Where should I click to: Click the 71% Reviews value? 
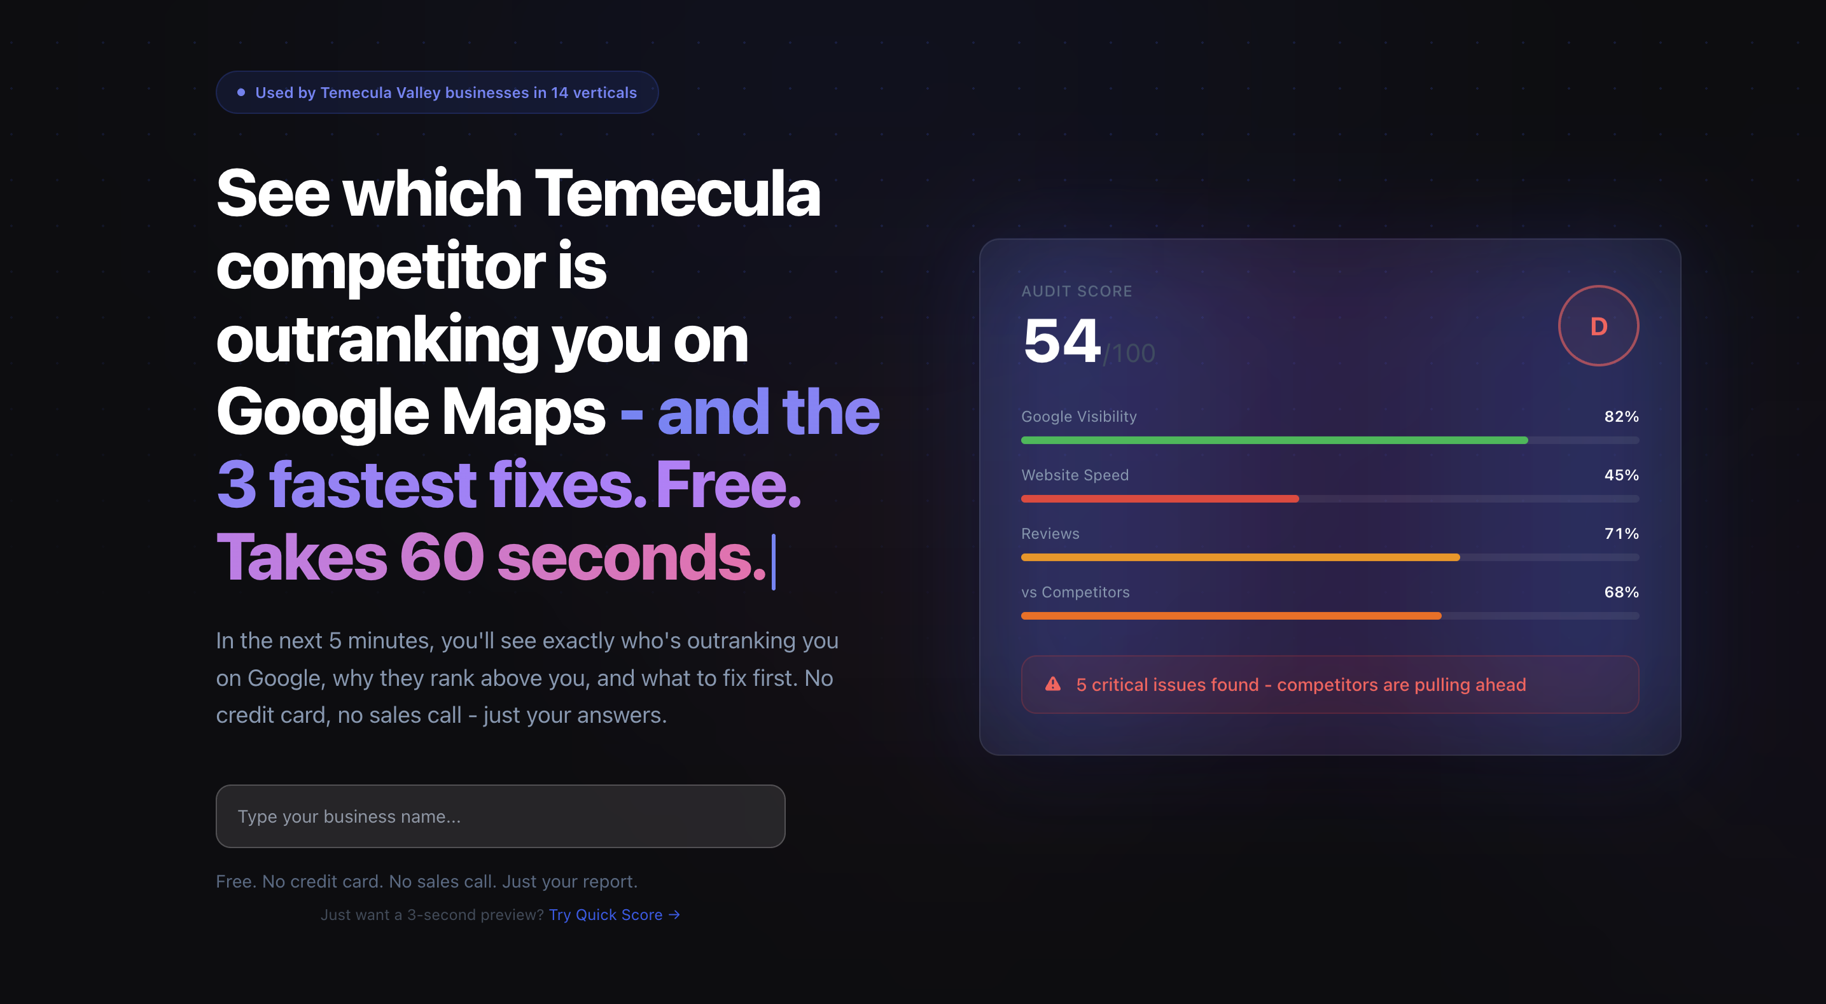coord(1621,533)
